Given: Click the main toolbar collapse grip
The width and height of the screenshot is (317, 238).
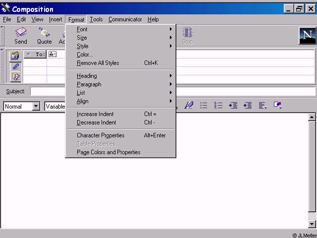Looking at the screenshot, I should [2, 36].
